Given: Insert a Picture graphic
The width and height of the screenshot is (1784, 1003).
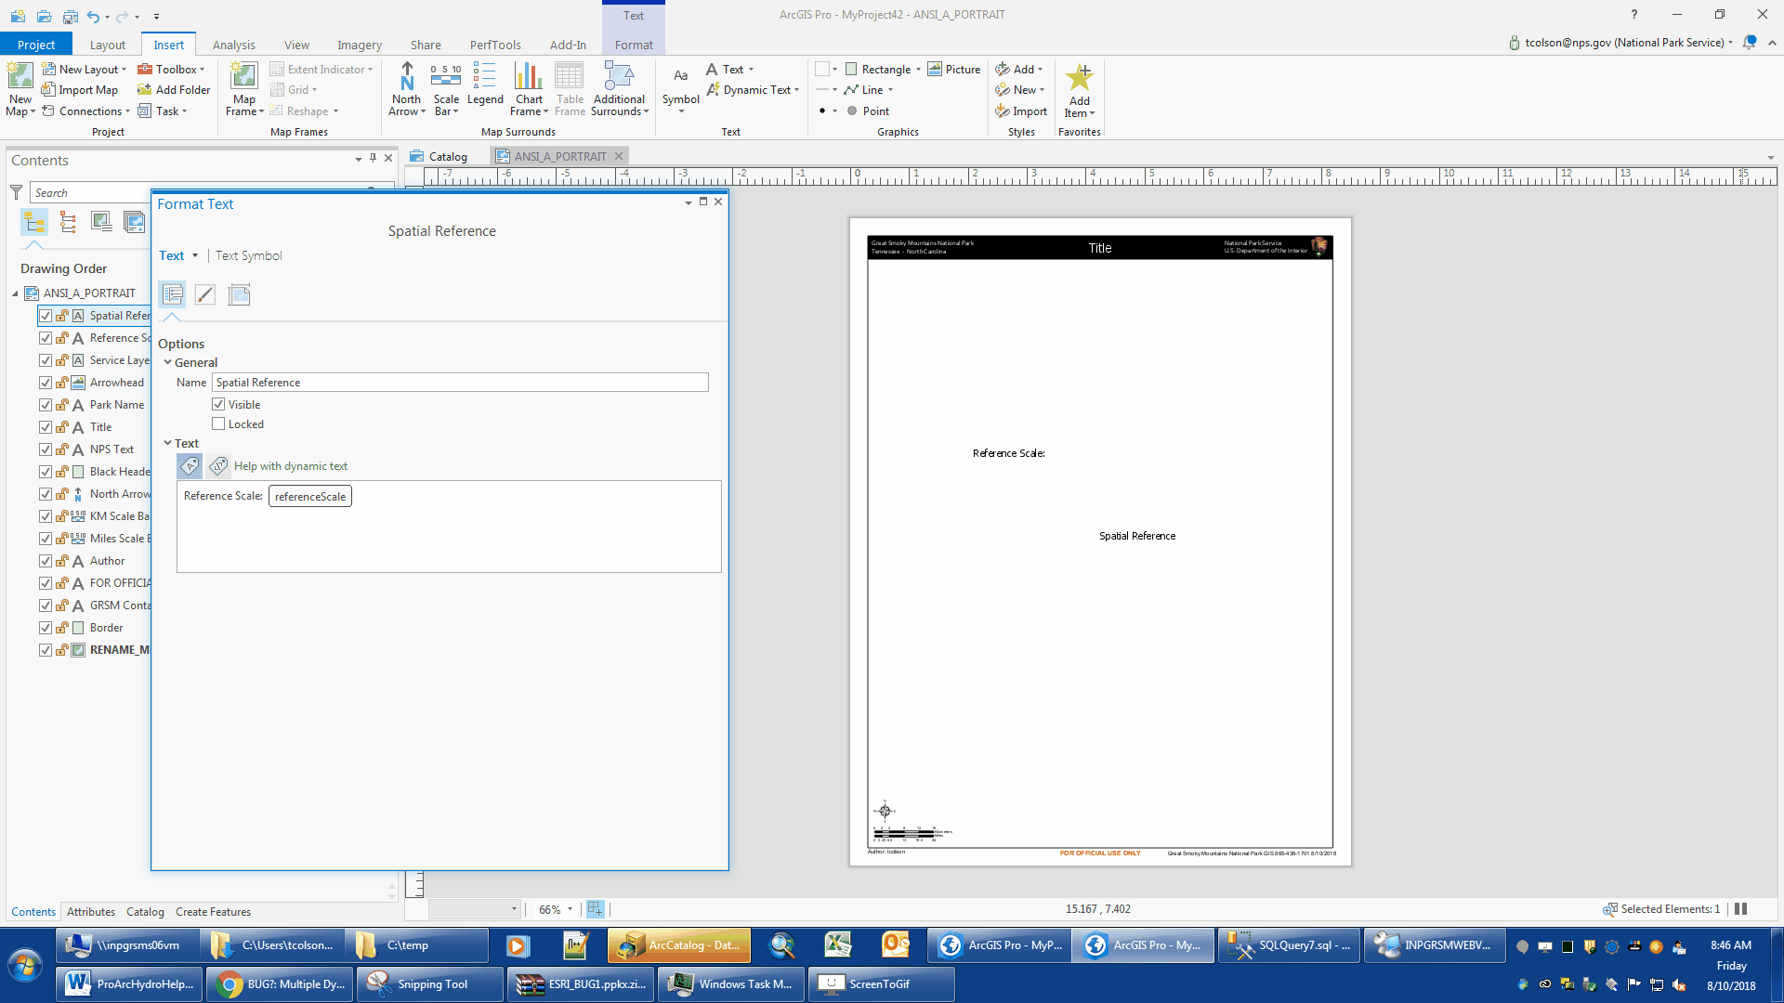Looking at the screenshot, I should pos(954,70).
